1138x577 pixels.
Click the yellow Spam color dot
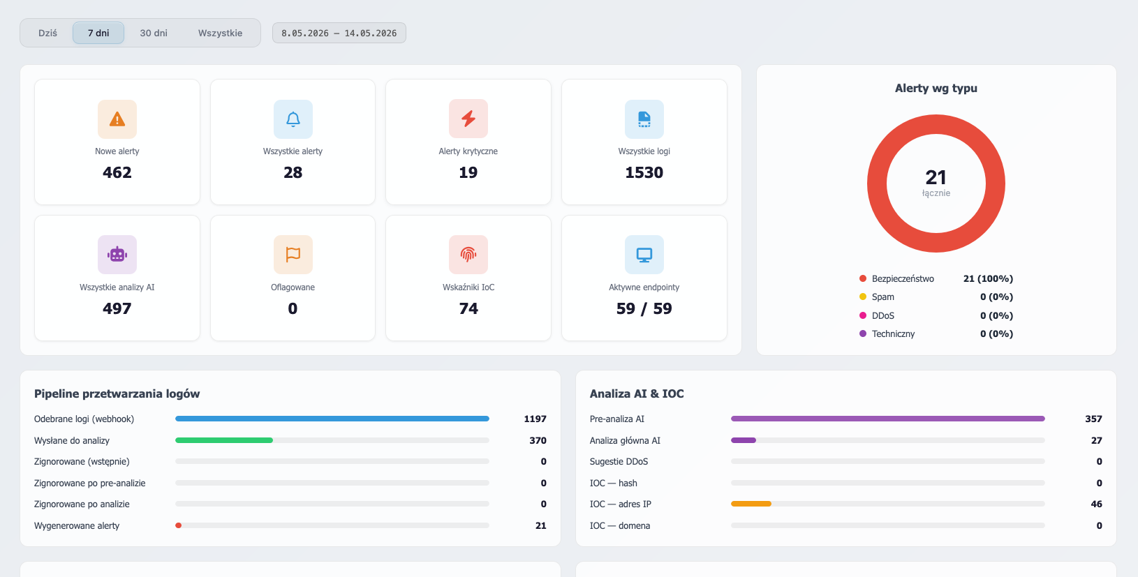coord(863,297)
